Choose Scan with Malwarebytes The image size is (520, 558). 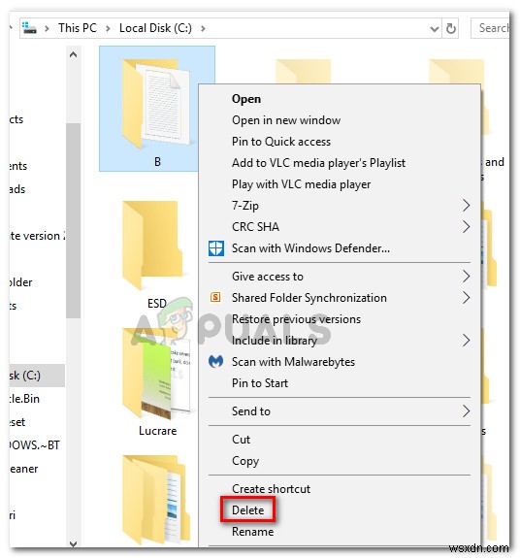293,362
